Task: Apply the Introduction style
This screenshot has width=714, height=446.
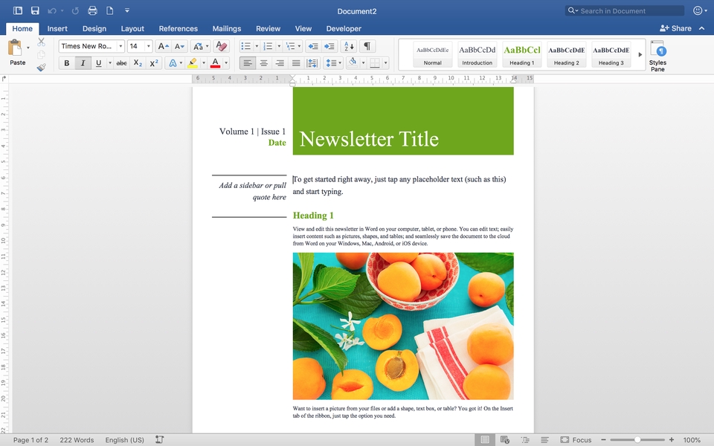Action: coord(477,54)
